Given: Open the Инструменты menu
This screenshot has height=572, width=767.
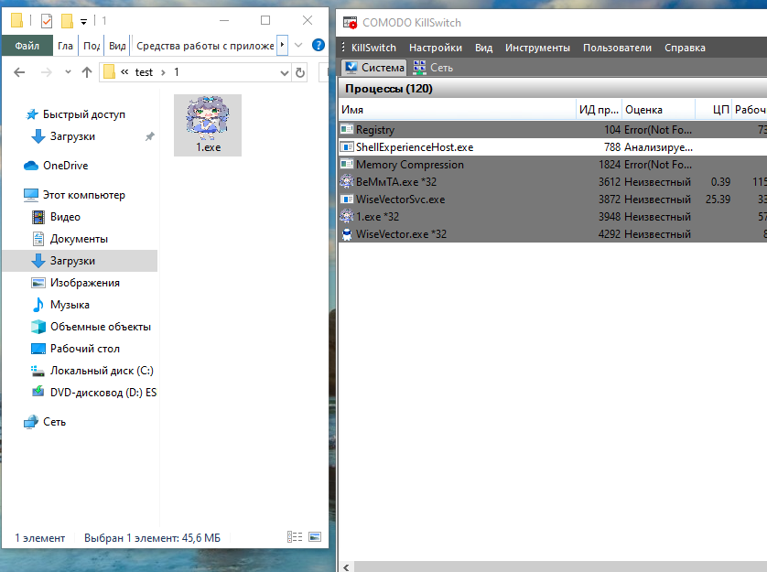Looking at the screenshot, I should (x=537, y=48).
